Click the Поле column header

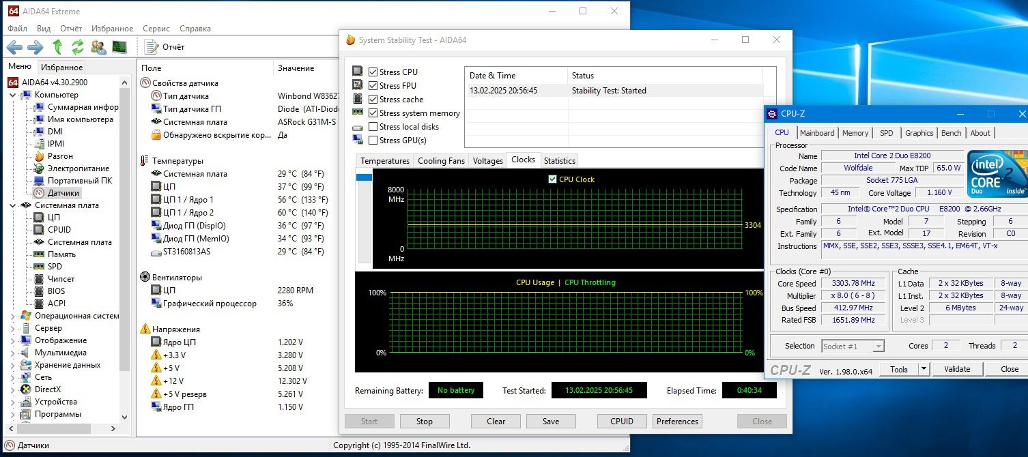(205, 68)
